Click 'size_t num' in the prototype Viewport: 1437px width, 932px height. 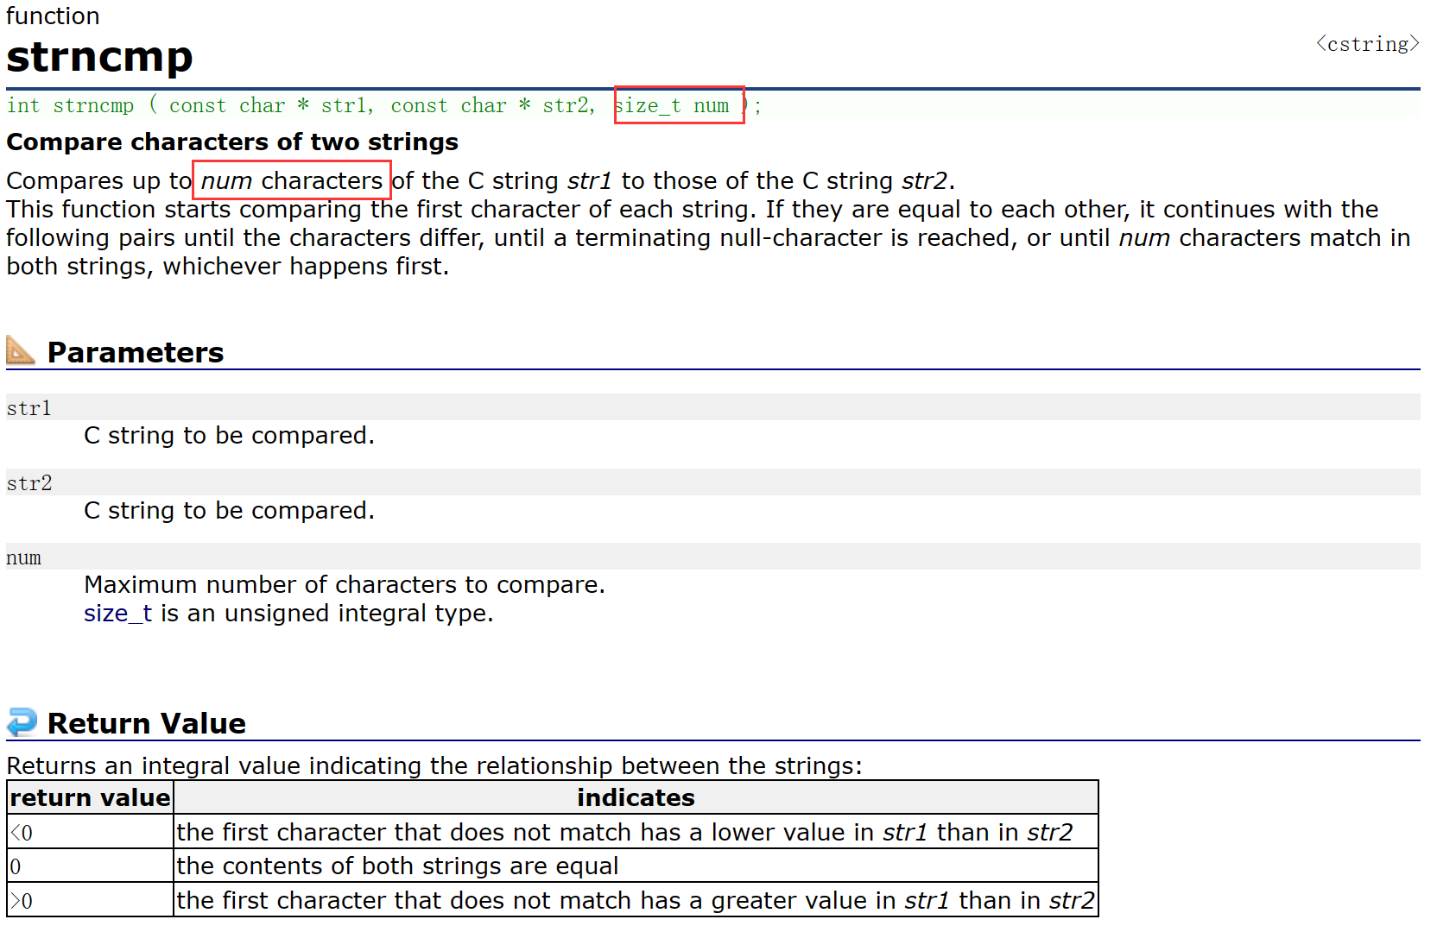tap(672, 105)
